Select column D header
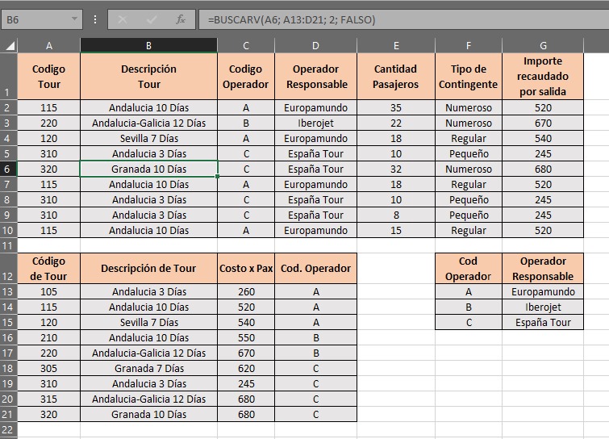The height and width of the screenshot is (439, 609). [315, 46]
